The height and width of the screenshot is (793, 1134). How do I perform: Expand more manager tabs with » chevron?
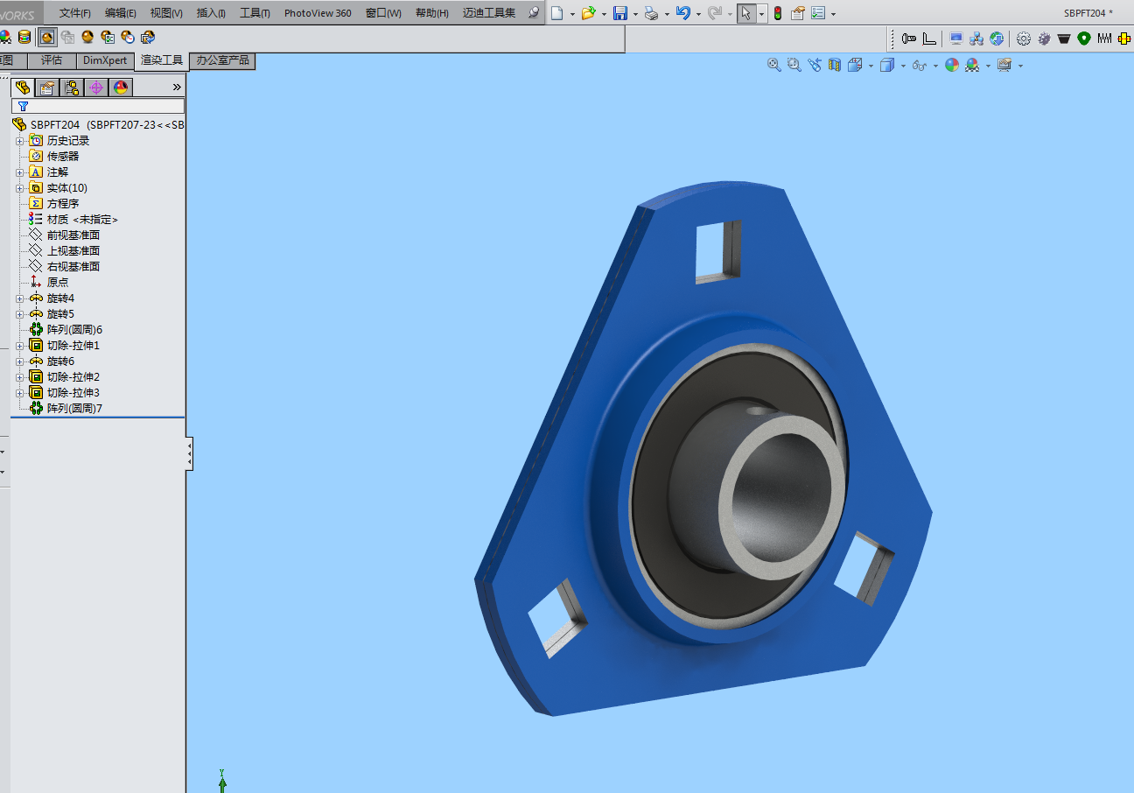[177, 88]
